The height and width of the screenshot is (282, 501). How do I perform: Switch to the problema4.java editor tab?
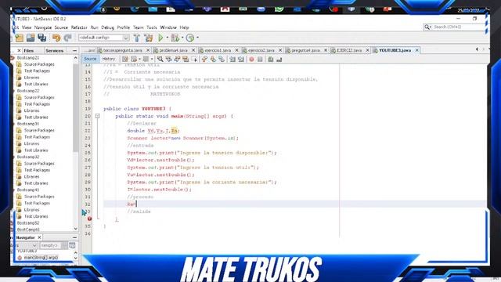(173, 50)
